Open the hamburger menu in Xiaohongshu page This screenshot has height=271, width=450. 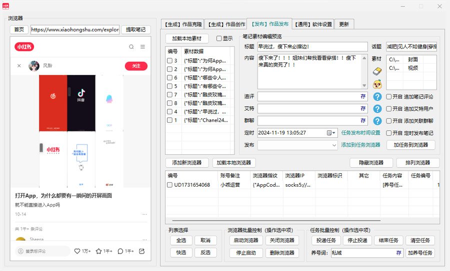tap(142, 47)
